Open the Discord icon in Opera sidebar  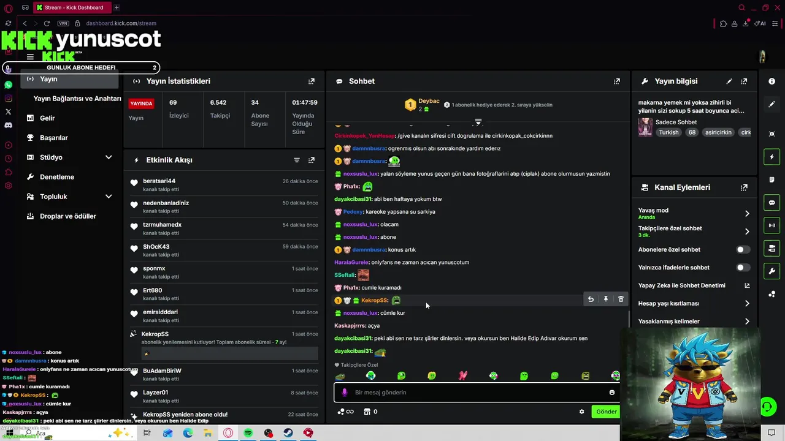tap(8, 125)
